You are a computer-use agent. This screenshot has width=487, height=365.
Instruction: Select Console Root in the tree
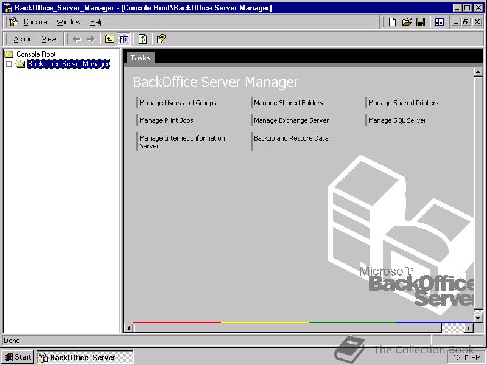click(x=36, y=54)
